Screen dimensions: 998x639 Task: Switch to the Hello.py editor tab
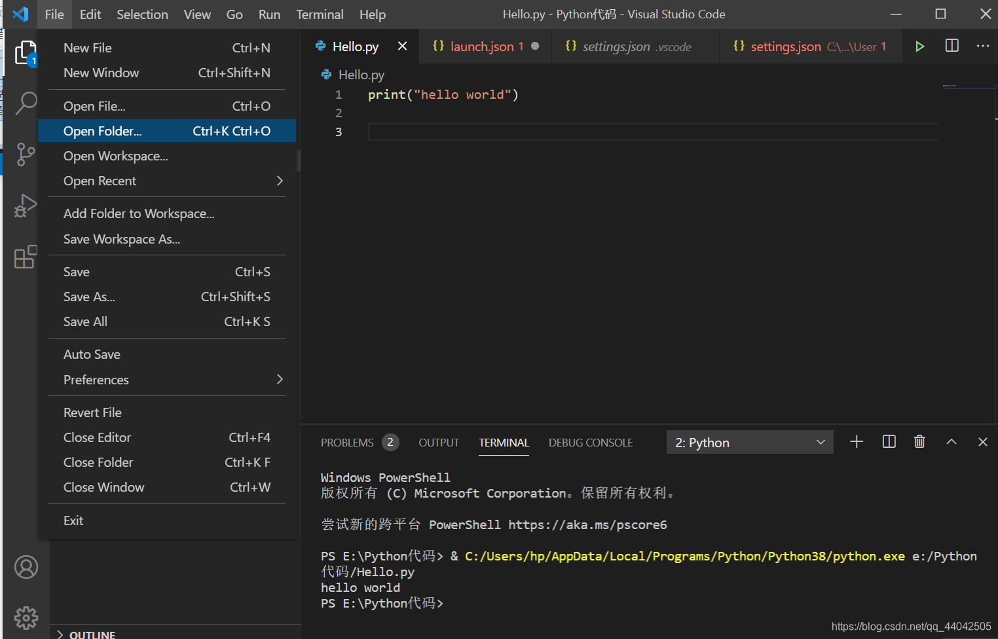[361, 46]
